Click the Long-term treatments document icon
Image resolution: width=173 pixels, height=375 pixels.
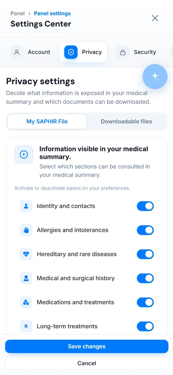(x=26, y=326)
